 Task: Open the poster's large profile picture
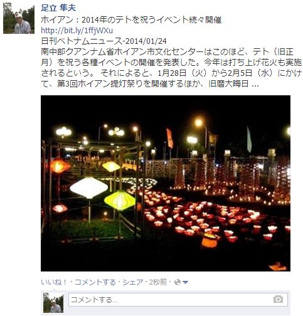click(x=19, y=18)
